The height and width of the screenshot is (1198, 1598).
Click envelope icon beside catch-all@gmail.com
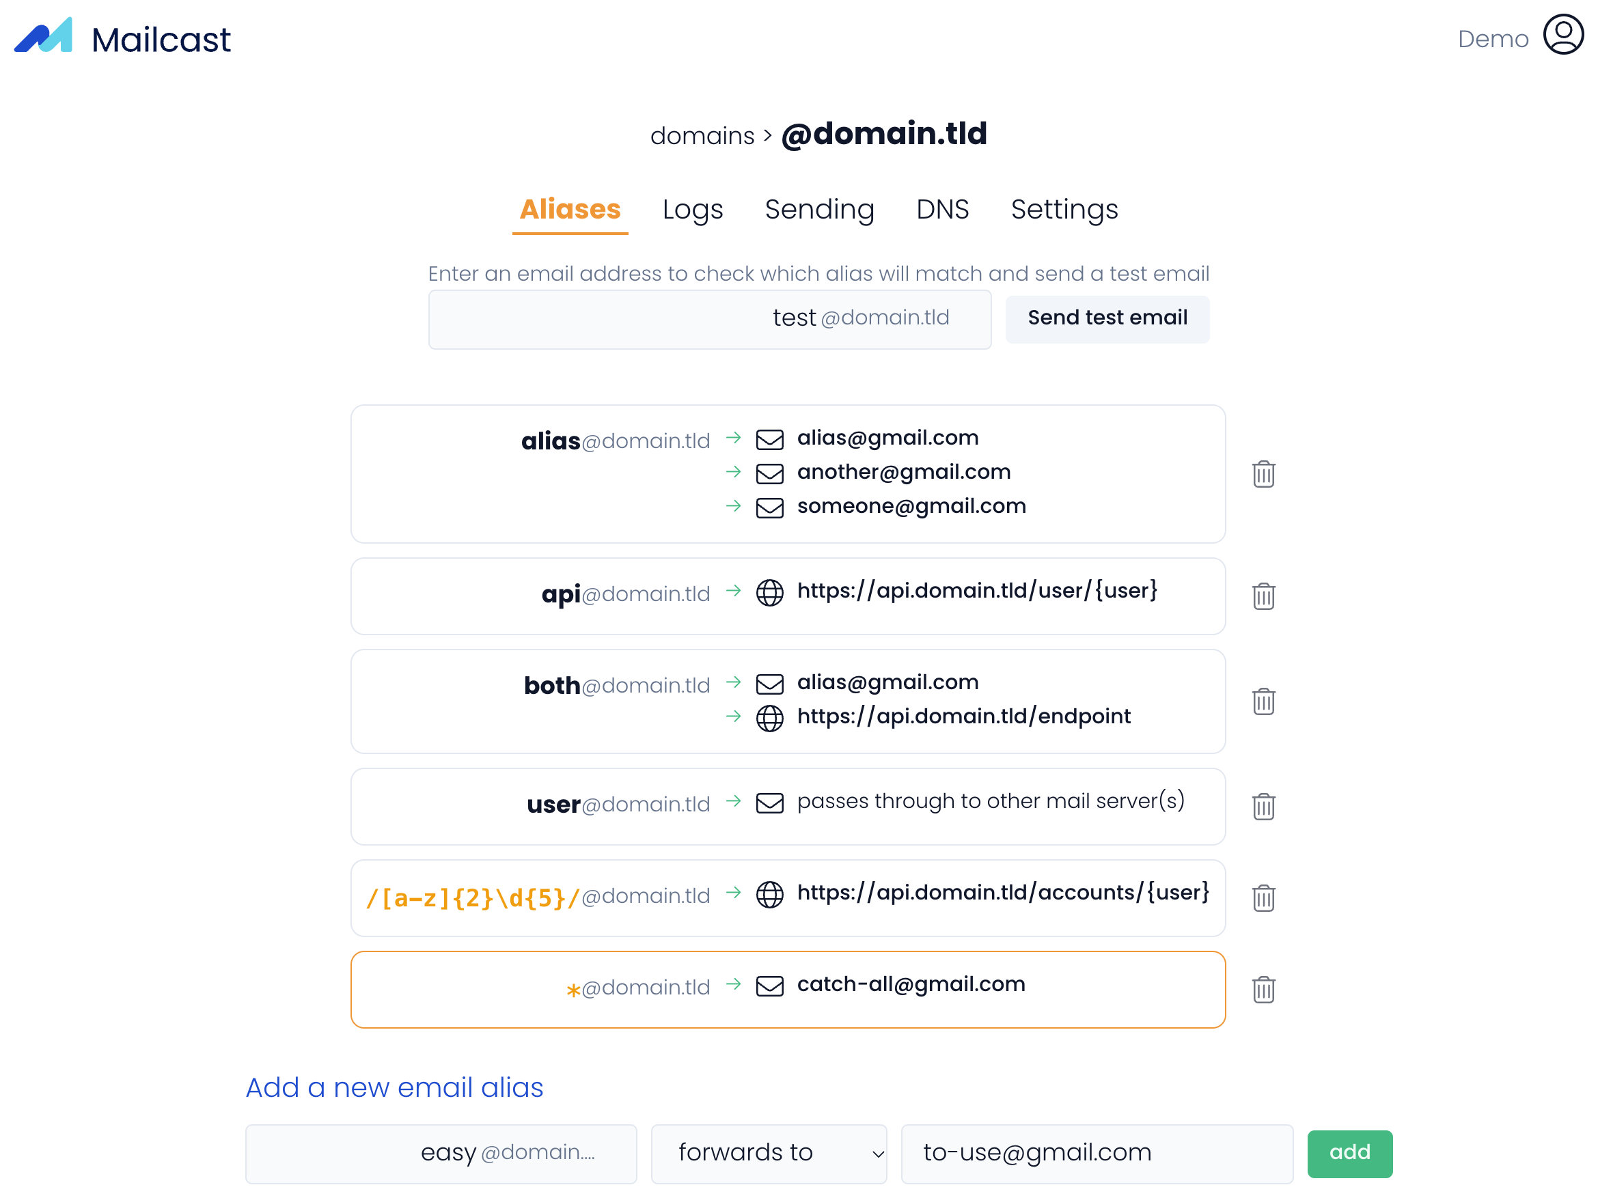pyautogui.click(x=769, y=986)
